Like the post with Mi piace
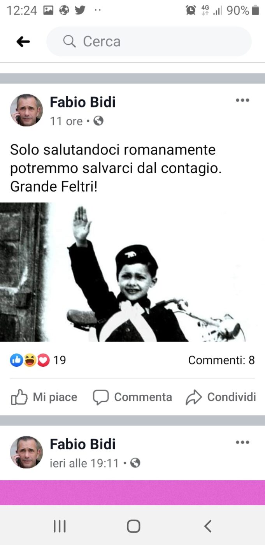The image size is (265, 545). click(x=44, y=397)
